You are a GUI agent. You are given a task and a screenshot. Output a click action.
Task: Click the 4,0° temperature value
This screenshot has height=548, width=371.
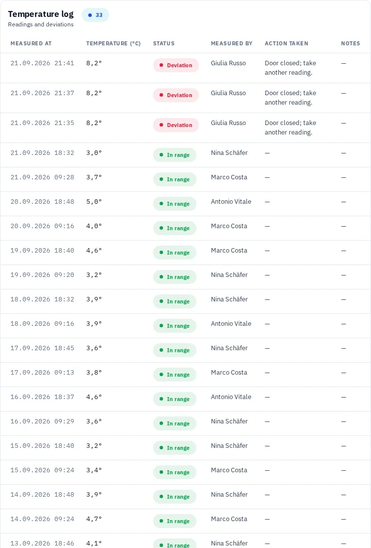coord(94,226)
